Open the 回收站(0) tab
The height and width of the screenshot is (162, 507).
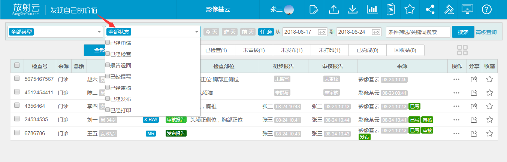(405, 50)
